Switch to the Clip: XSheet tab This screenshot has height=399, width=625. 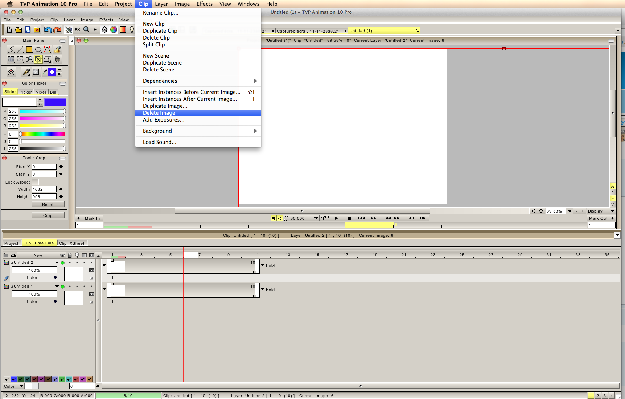(72, 243)
